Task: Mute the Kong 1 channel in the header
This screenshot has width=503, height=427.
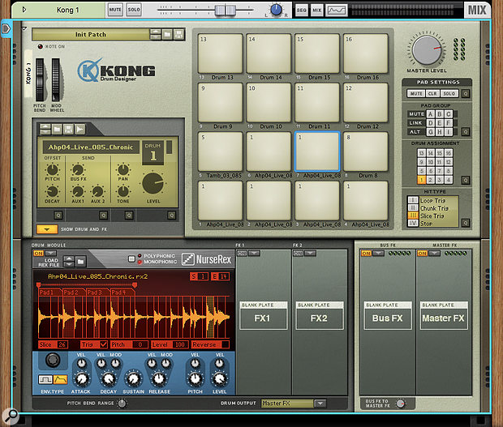Action: click(x=115, y=10)
